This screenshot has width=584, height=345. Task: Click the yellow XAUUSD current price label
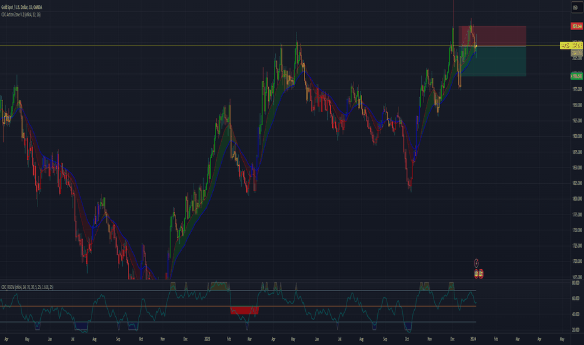(x=571, y=46)
